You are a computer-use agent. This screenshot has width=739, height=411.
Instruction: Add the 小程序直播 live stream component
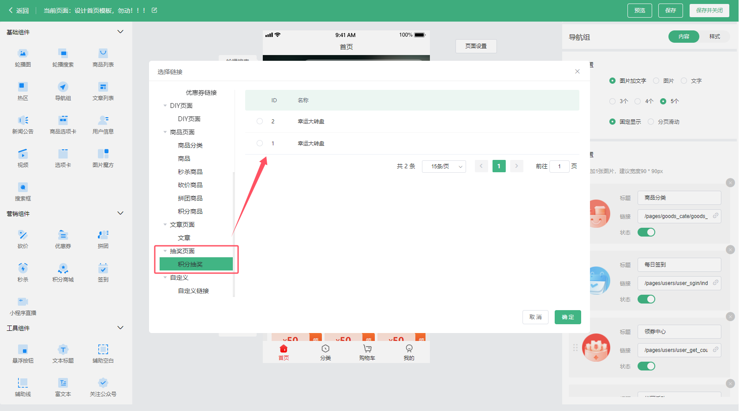pos(23,306)
